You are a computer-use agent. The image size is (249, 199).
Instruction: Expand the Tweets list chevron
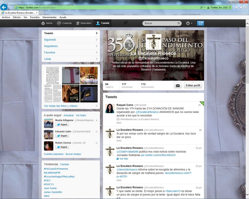coord(97,33)
